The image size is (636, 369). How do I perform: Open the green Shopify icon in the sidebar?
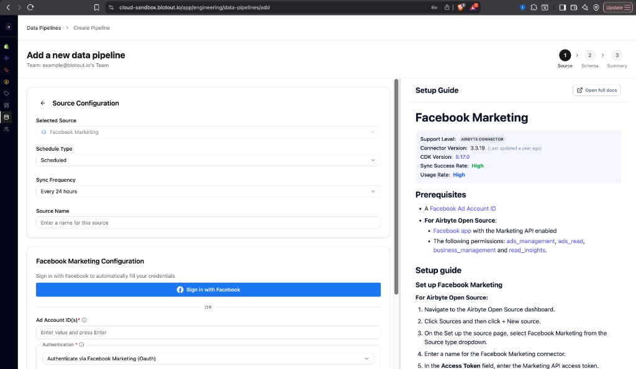tap(6, 47)
